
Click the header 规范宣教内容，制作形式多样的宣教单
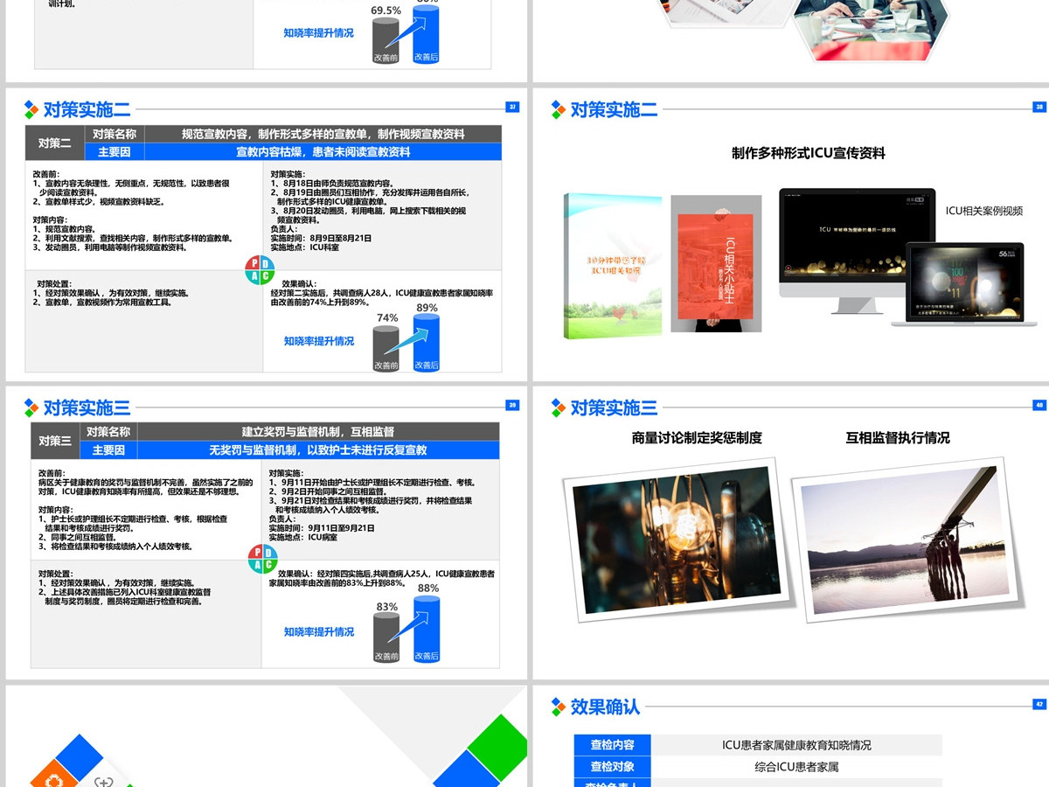click(x=323, y=134)
